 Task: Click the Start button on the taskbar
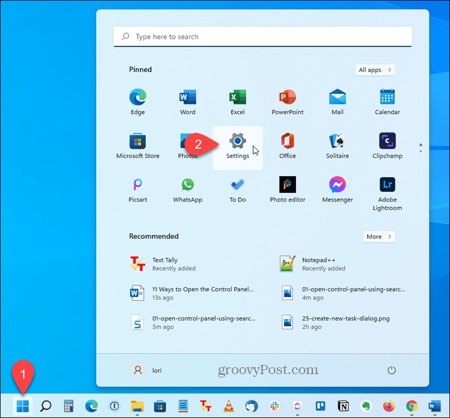(x=22, y=406)
